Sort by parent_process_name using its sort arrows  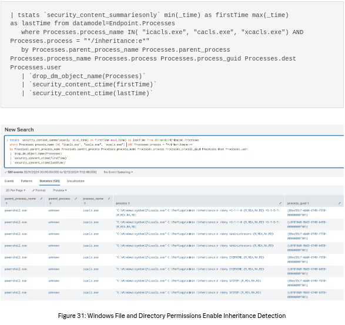click(x=6, y=203)
